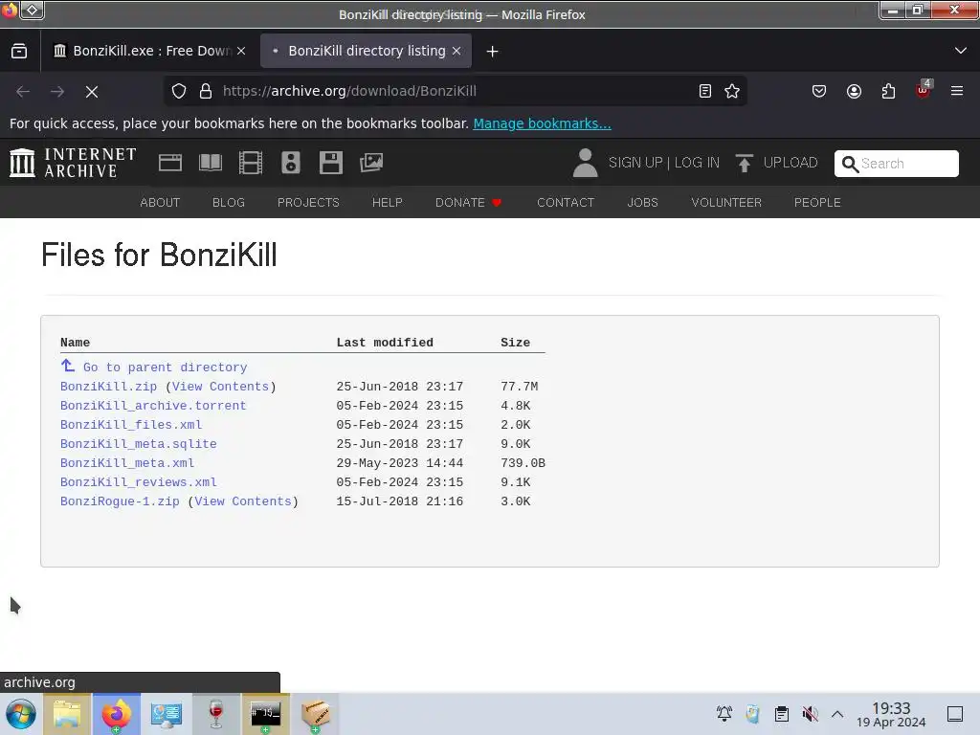Open Firefox application hamburger menu
The height and width of the screenshot is (735, 980).
pos(957,91)
